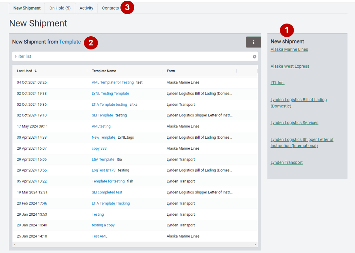Select the date 02 Oct 2024 19:36
This screenshot has height=253, width=355.
(32, 105)
